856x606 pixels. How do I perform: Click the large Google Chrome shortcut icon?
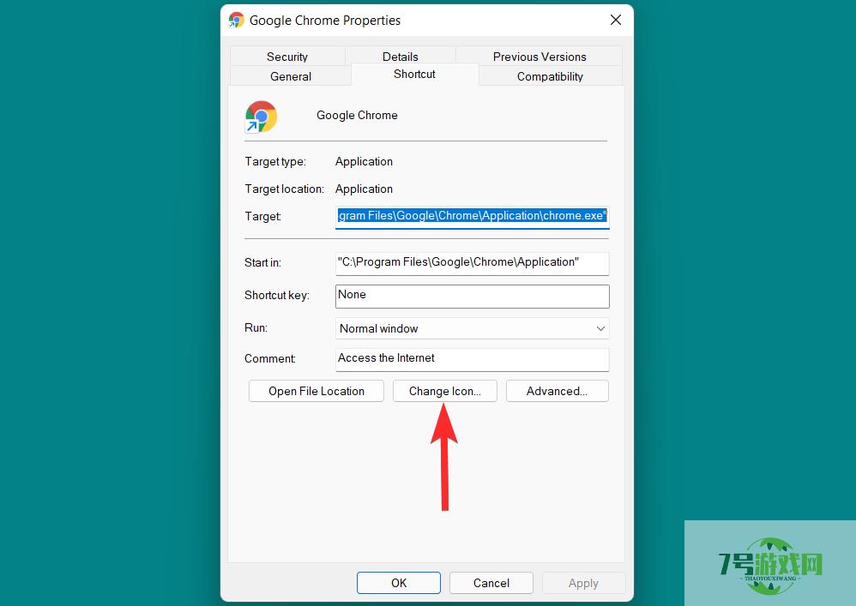click(x=261, y=117)
